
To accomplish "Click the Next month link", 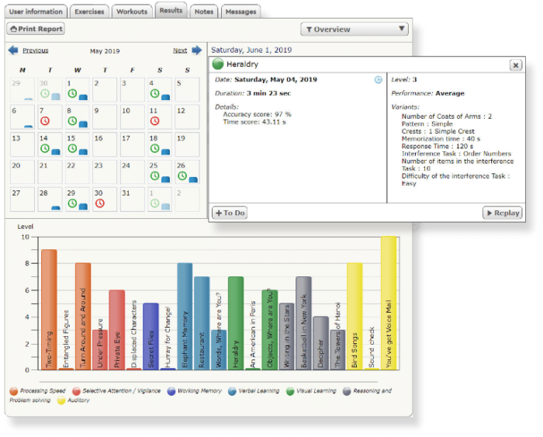I will 180,50.
